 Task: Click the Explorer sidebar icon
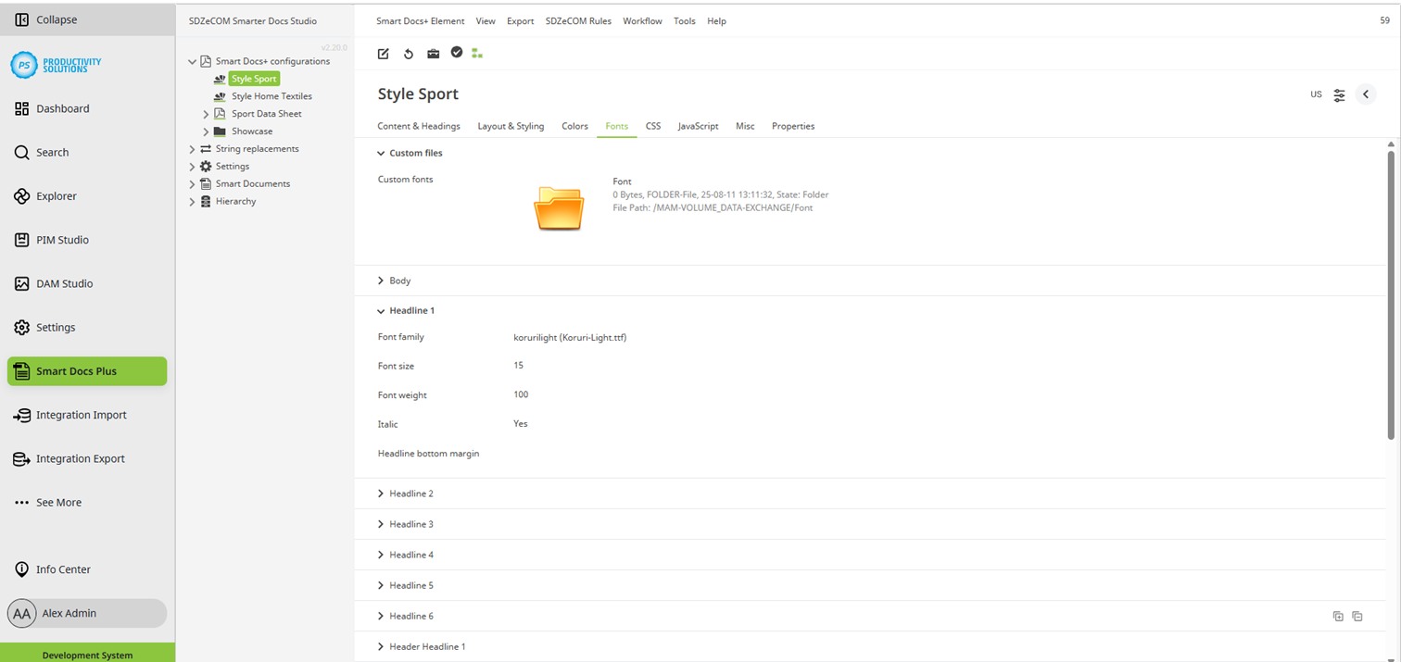(22, 196)
